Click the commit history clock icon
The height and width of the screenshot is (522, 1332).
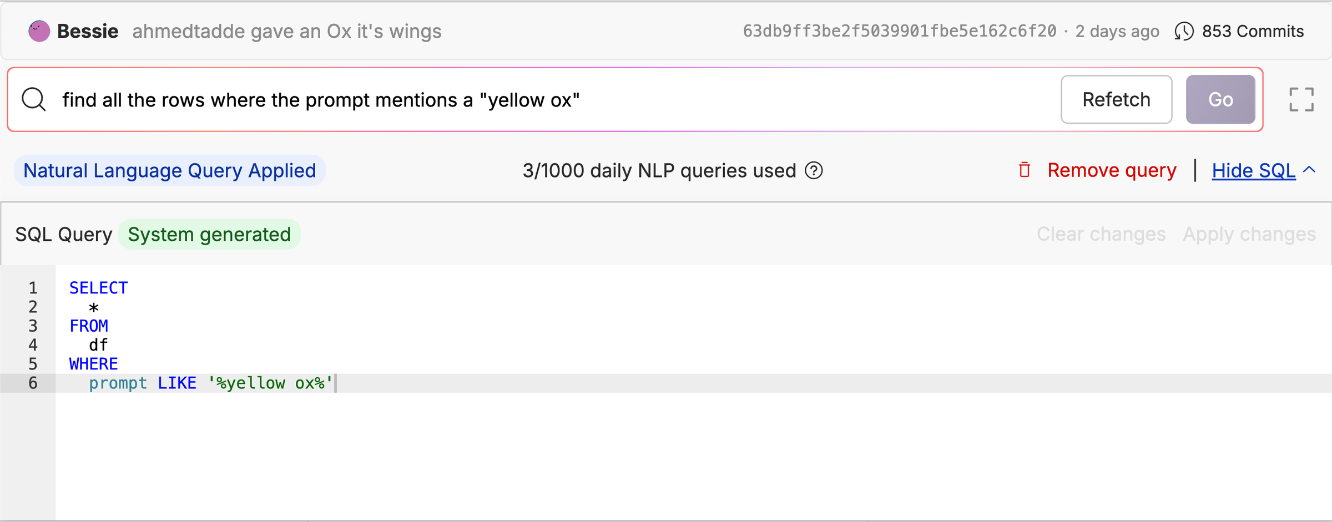[x=1185, y=31]
